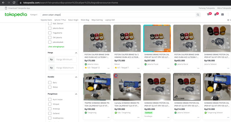231x122 pixels.
Task: Click the star rating 4.7 icon
Action: point(116,68)
